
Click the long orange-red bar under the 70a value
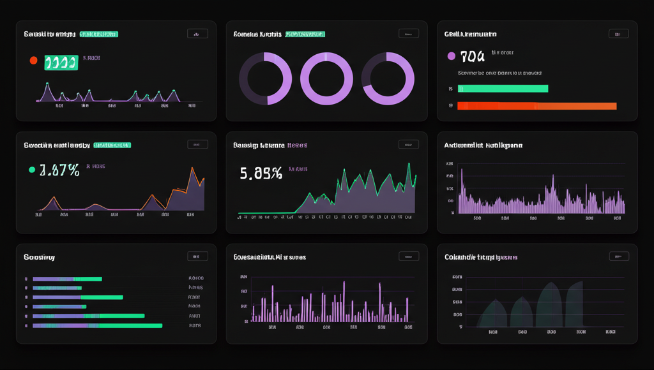(536, 106)
